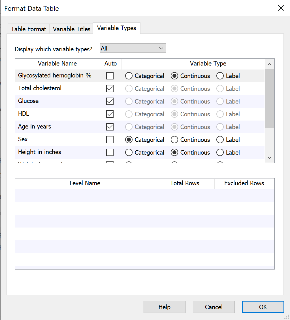Viewport: 290px width, 320px height.
Task: Uncheck Auto for Total cholesterol
Action: [110, 89]
